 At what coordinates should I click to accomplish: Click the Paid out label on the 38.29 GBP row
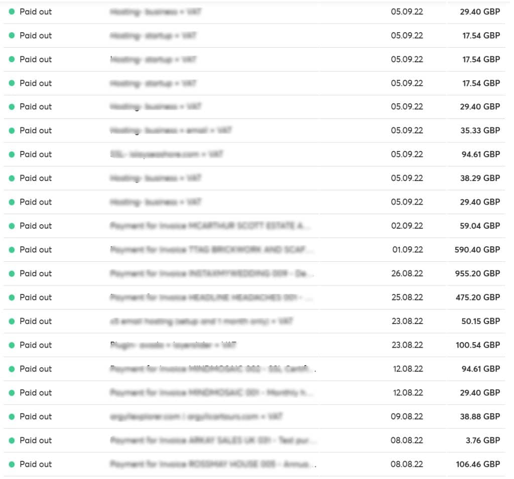[36, 178]
